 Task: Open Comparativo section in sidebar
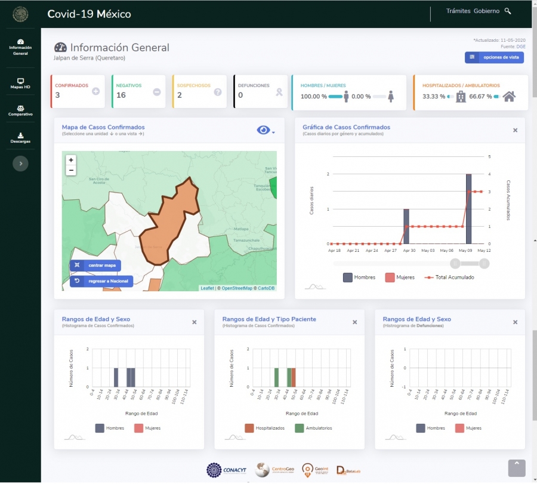point(20,110)
